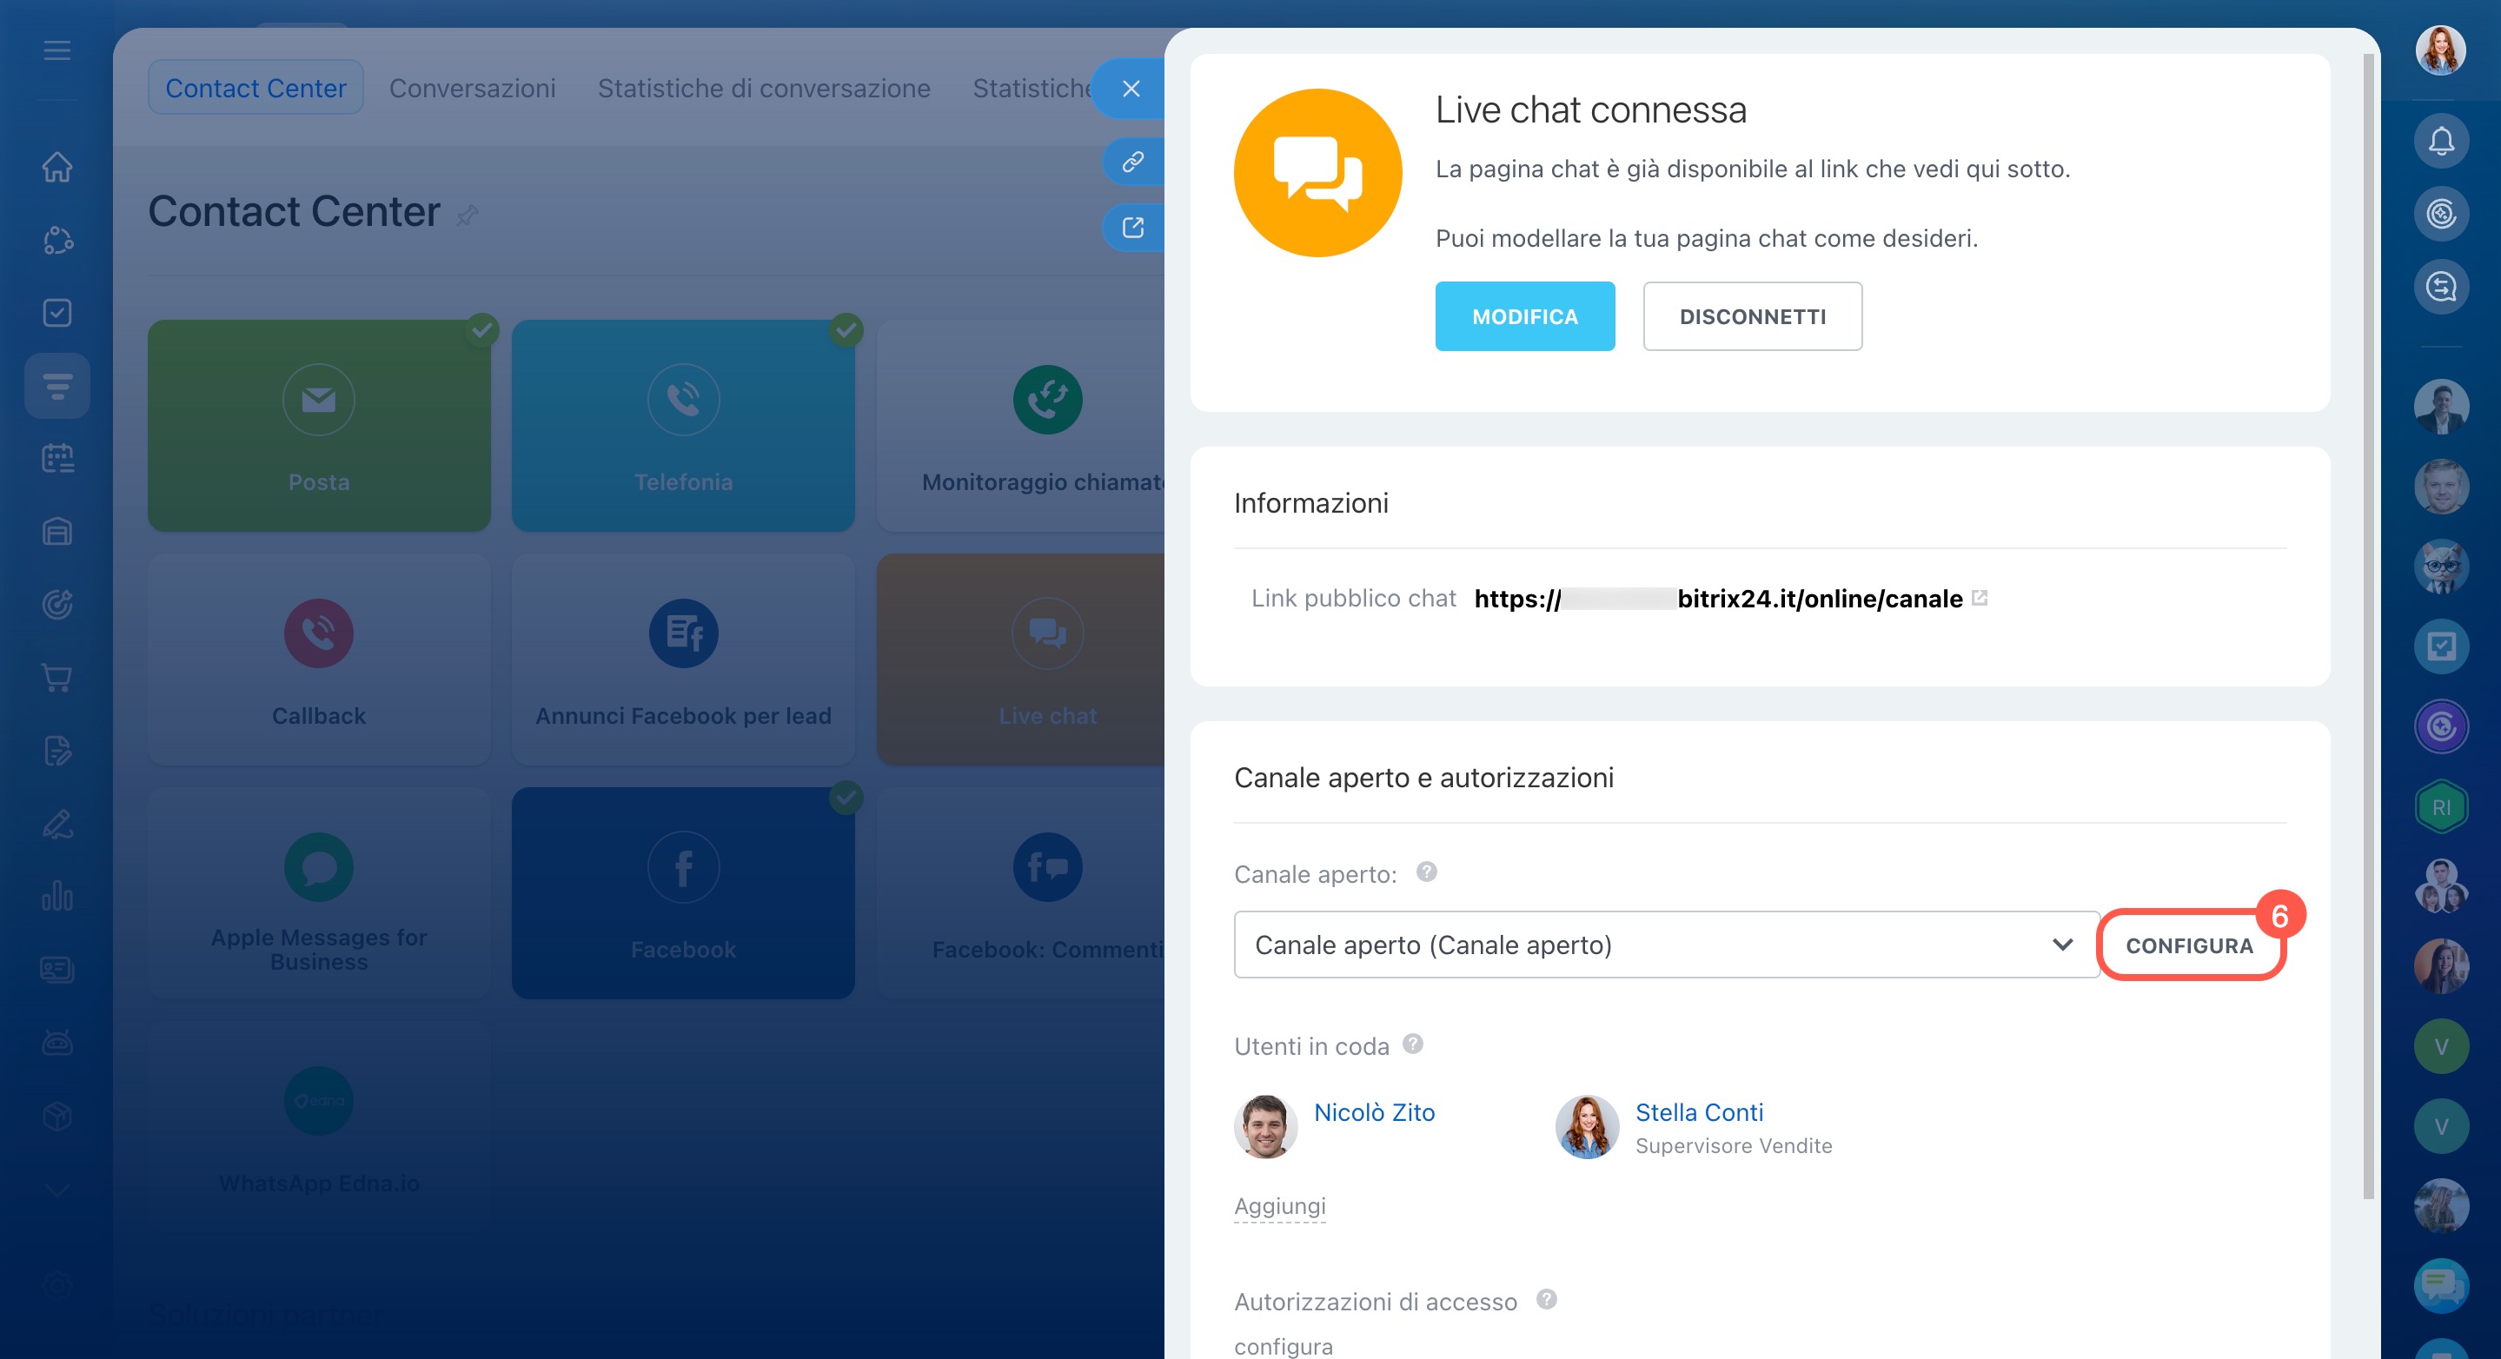
Task: Click the copy link icon on slider edge
Action: [1132, 161]
